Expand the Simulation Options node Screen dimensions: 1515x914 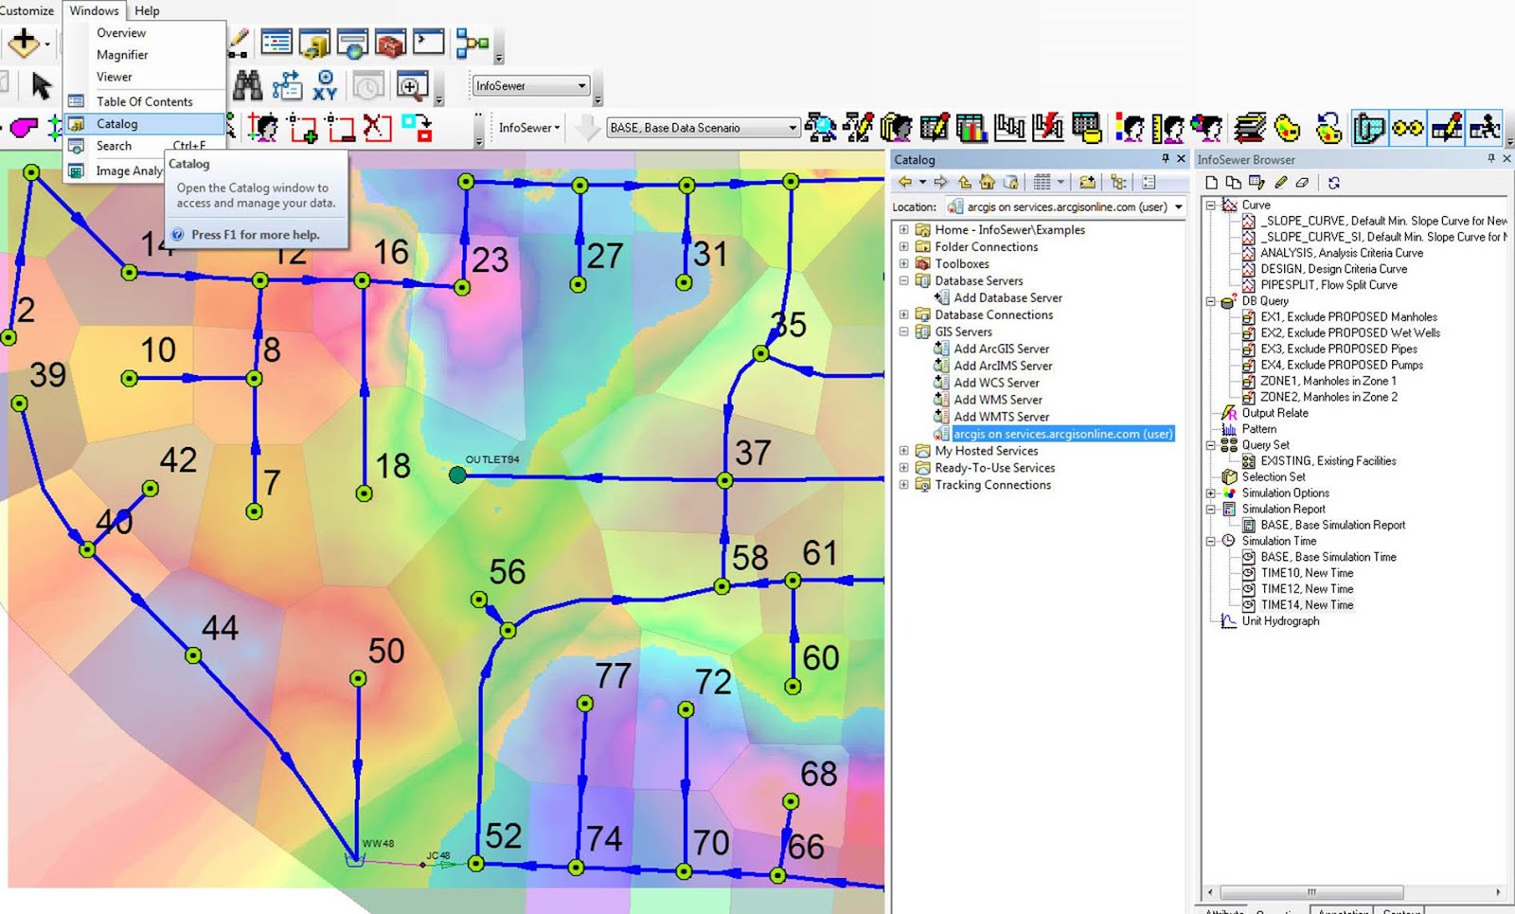click(x=1210, y=493)
